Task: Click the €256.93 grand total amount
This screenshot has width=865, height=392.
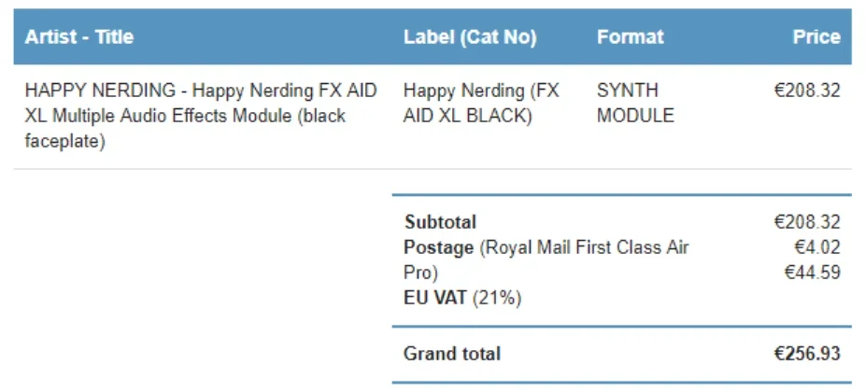Action: point(807,354)
